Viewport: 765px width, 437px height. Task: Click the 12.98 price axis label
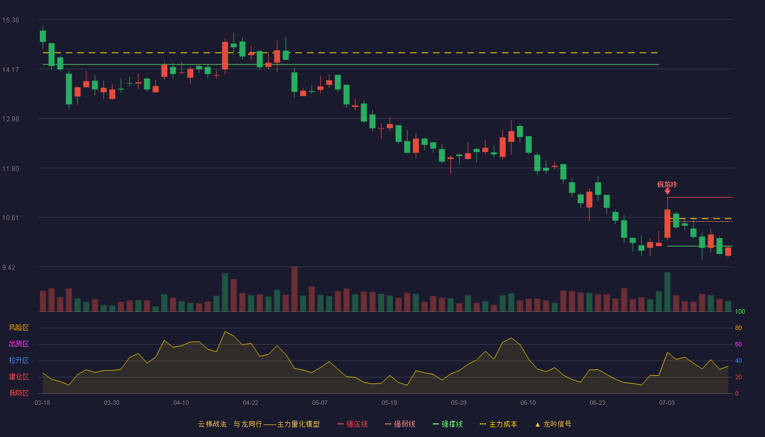point(10,119)
